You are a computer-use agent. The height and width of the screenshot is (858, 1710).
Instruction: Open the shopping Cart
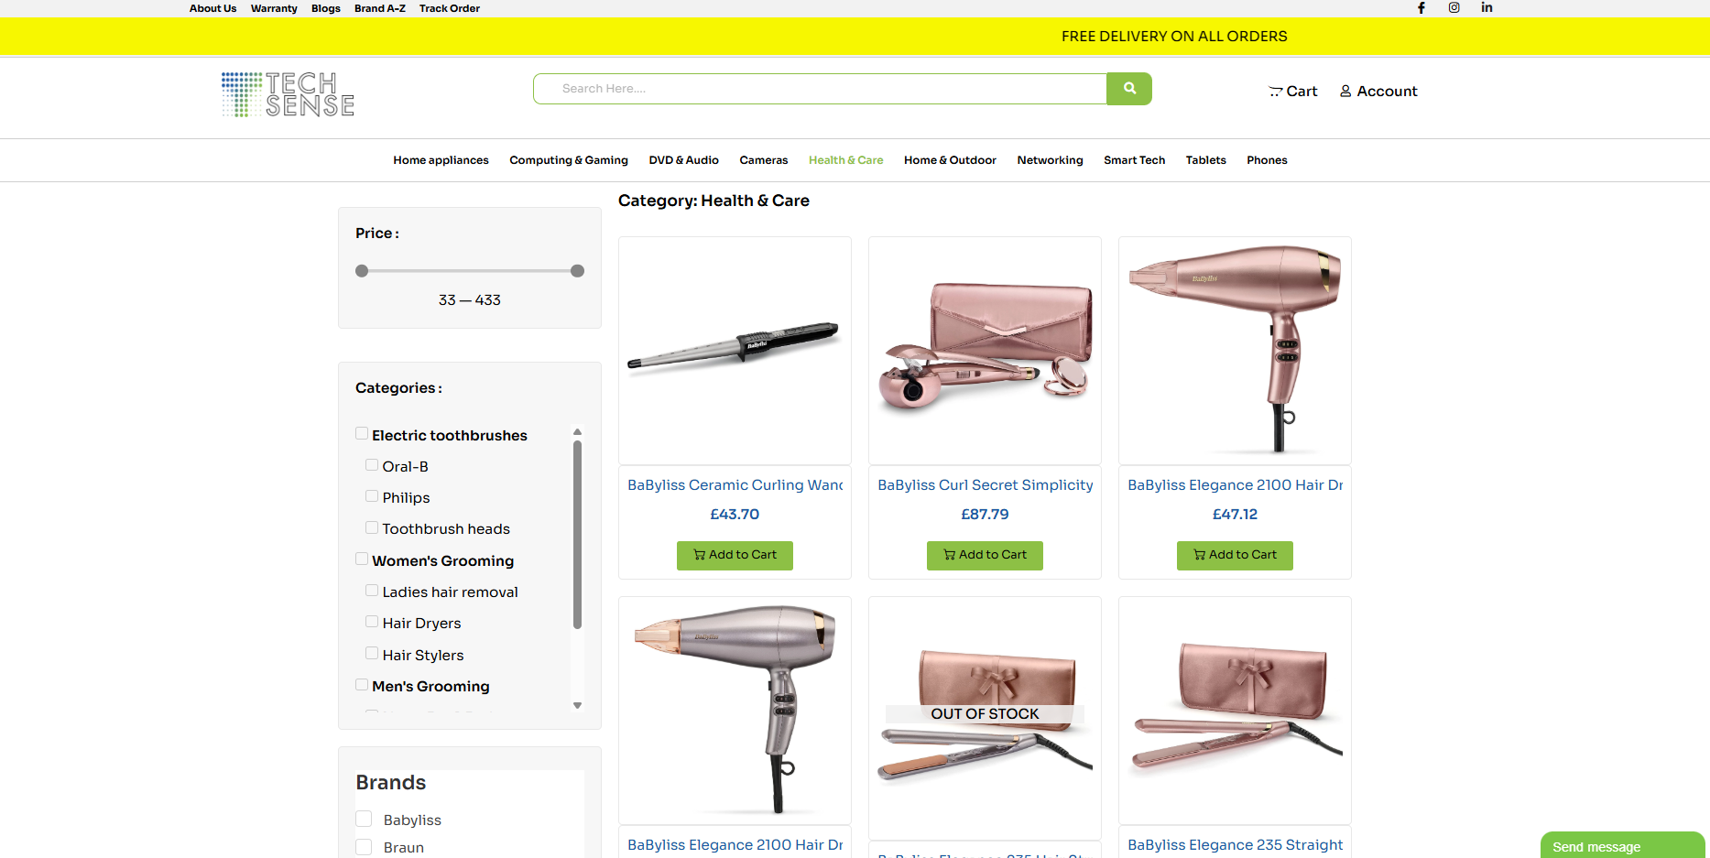(x=1292, y=92)
